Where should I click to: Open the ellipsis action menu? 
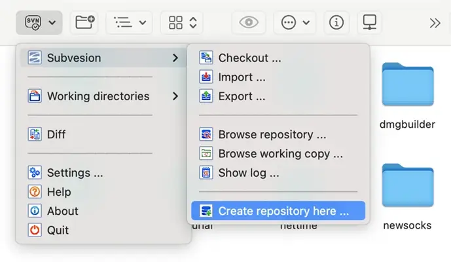point(289,22)
